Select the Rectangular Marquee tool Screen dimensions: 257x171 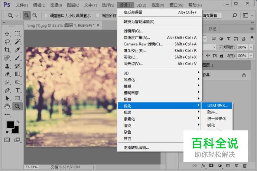17,34
